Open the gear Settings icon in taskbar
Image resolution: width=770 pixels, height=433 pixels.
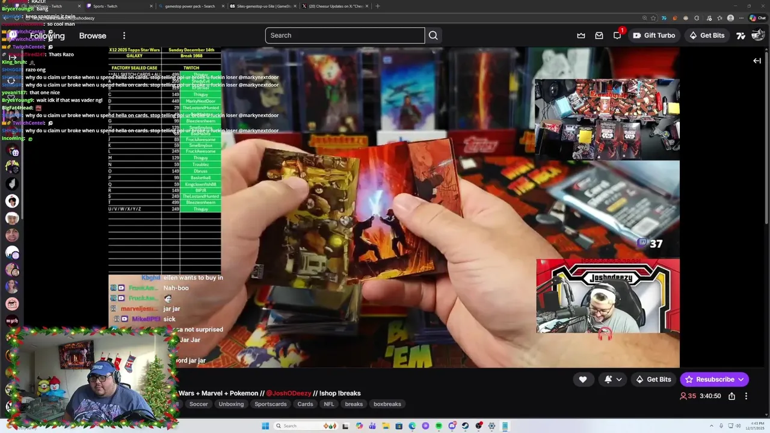(x=491, y=426)
